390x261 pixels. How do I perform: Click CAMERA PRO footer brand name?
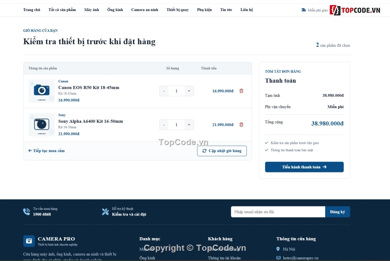[x=56, y=239]
